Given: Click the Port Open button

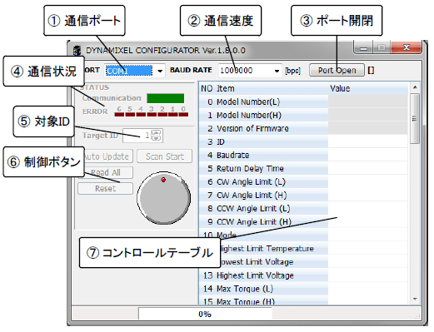Looking at the screenshot, I should [337, 71].
